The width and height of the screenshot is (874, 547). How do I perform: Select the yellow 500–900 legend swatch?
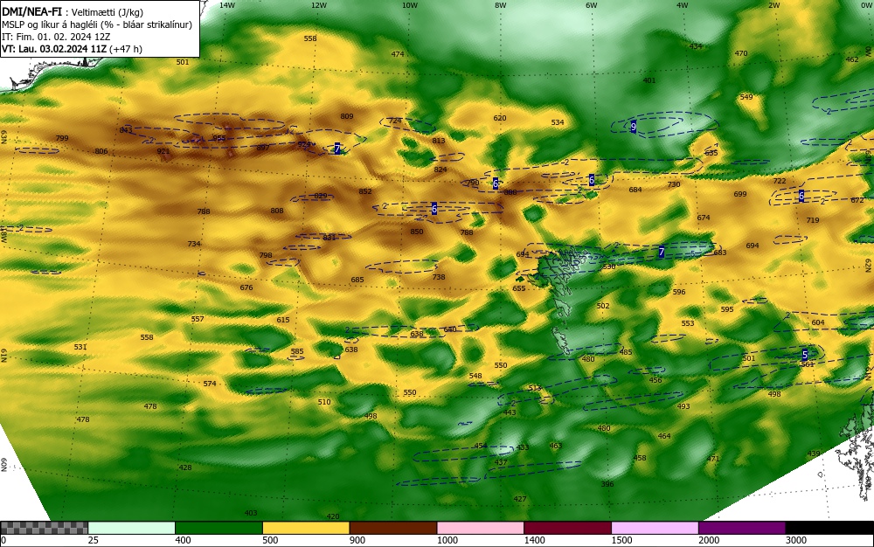click(x=306, y=528)
